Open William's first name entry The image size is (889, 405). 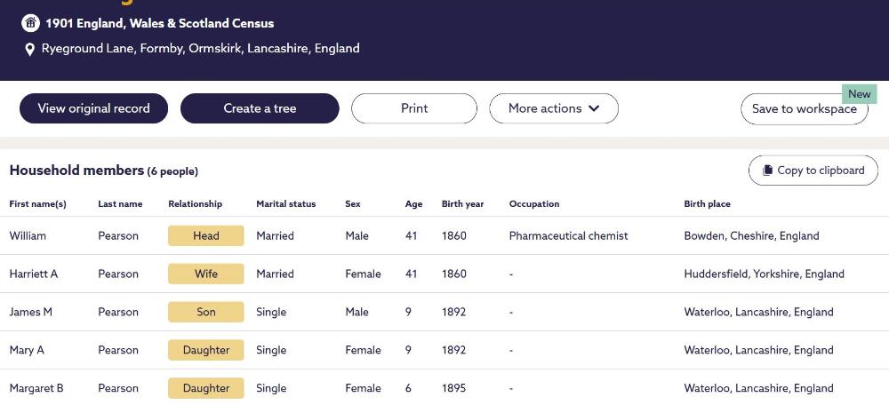[x=28, y=236]
